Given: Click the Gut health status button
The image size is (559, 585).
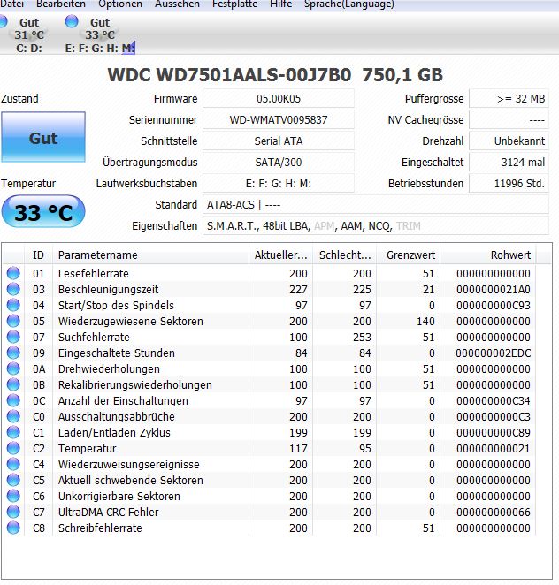Looking at the screenshot, I should click(43, 137).
